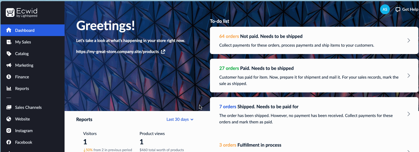Click the Get Help button
The width and height of the screenshot is (419, 152).
click(407, 9)
